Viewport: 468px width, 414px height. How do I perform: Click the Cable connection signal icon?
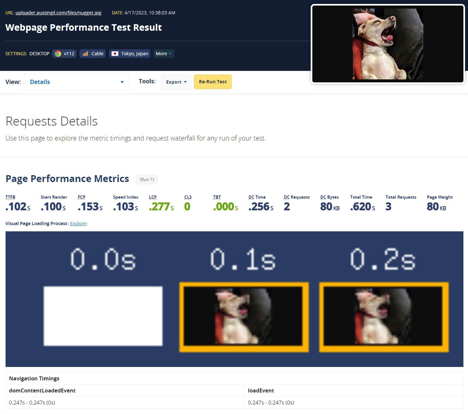pos(85,54)
